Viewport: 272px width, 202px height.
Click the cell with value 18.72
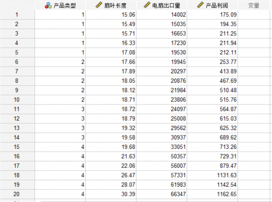(111, 109)
